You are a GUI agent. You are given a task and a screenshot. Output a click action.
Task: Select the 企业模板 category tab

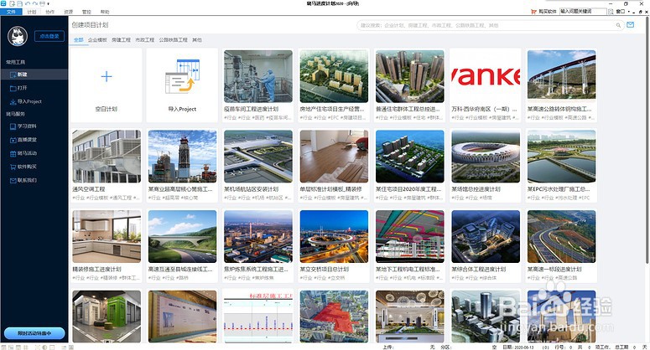(97, 40)
